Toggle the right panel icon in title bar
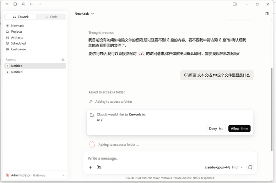This screenshot has width=276, height=183. (x=235, y=4)
